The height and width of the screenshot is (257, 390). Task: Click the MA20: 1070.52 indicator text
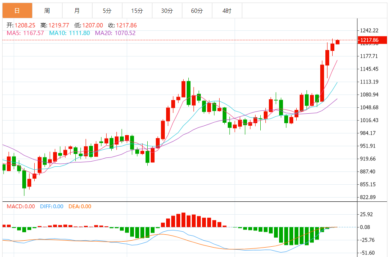115,33
